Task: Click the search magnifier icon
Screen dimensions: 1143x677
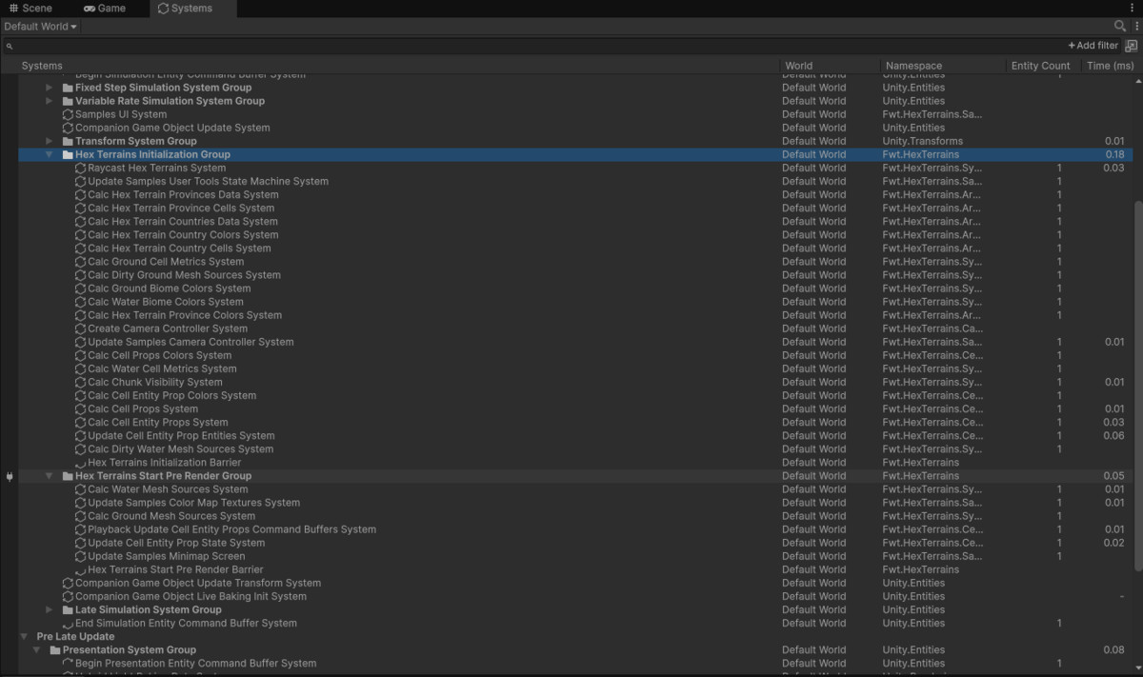Action: click(x=1120, y=27)
